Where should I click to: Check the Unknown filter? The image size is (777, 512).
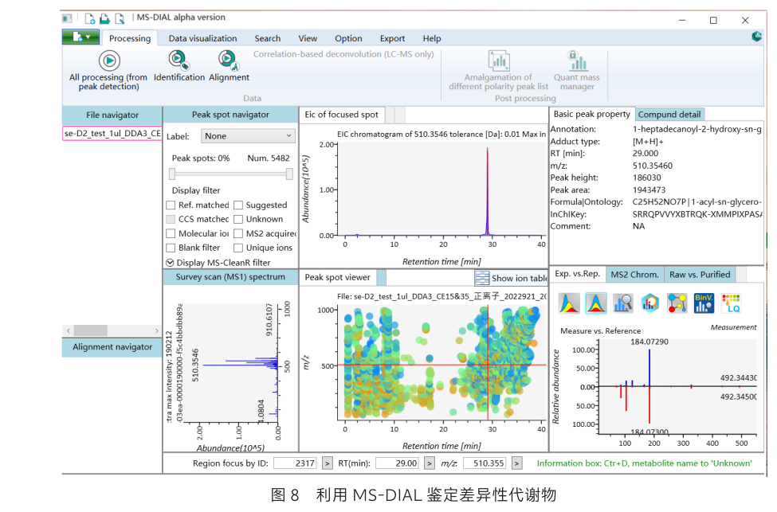(x=238, y=219)
